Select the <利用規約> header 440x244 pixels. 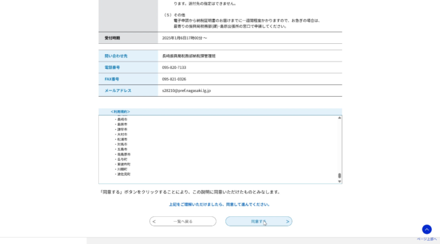[120, 112]
